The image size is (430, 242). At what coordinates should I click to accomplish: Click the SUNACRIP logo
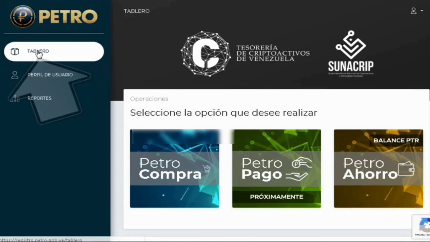coord(351,54)
